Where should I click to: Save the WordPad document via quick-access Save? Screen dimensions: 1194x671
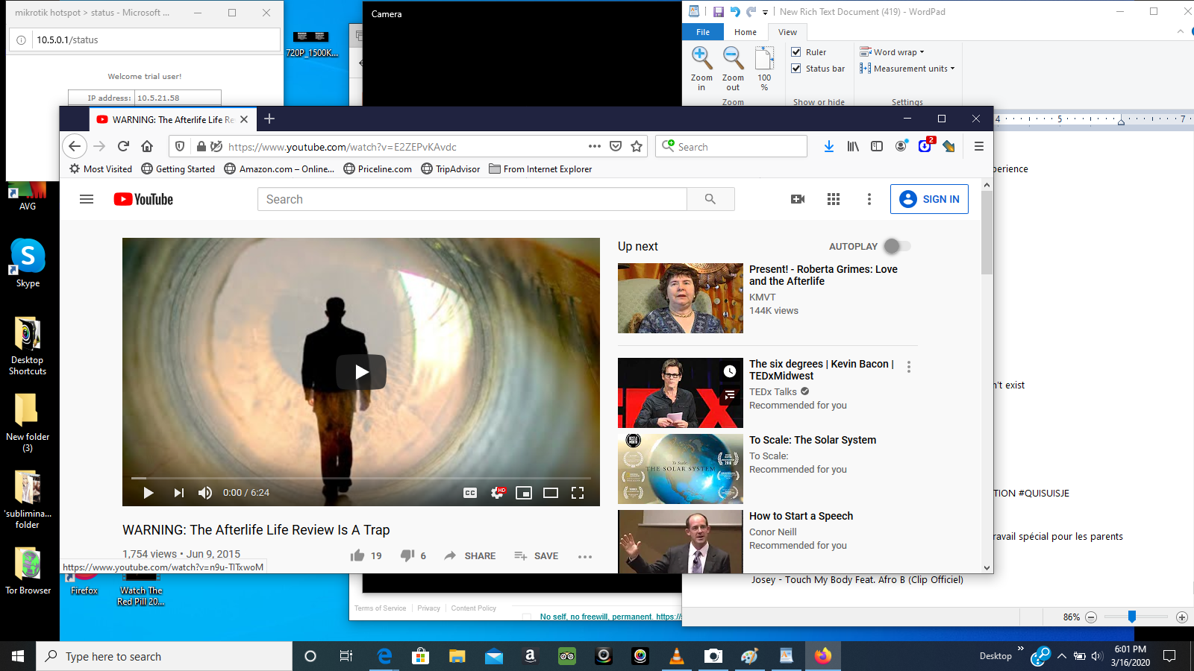click(718, 12)
